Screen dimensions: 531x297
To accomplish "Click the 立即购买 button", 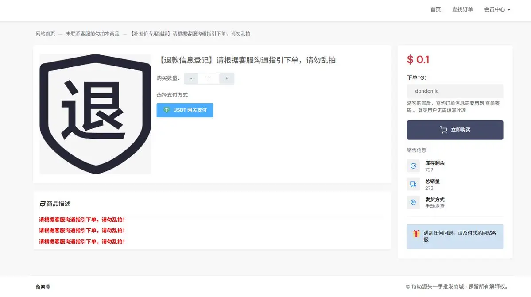I will [455, 130].
